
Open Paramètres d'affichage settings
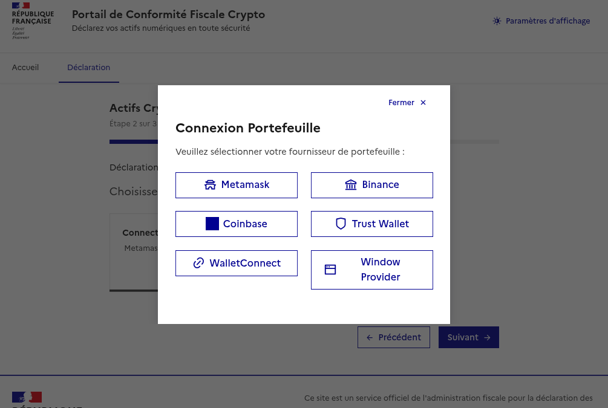click(548, 21)
